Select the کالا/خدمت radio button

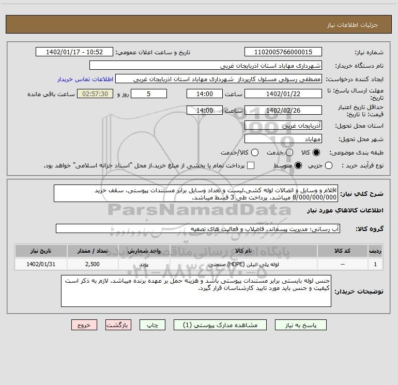coord(255,152)
